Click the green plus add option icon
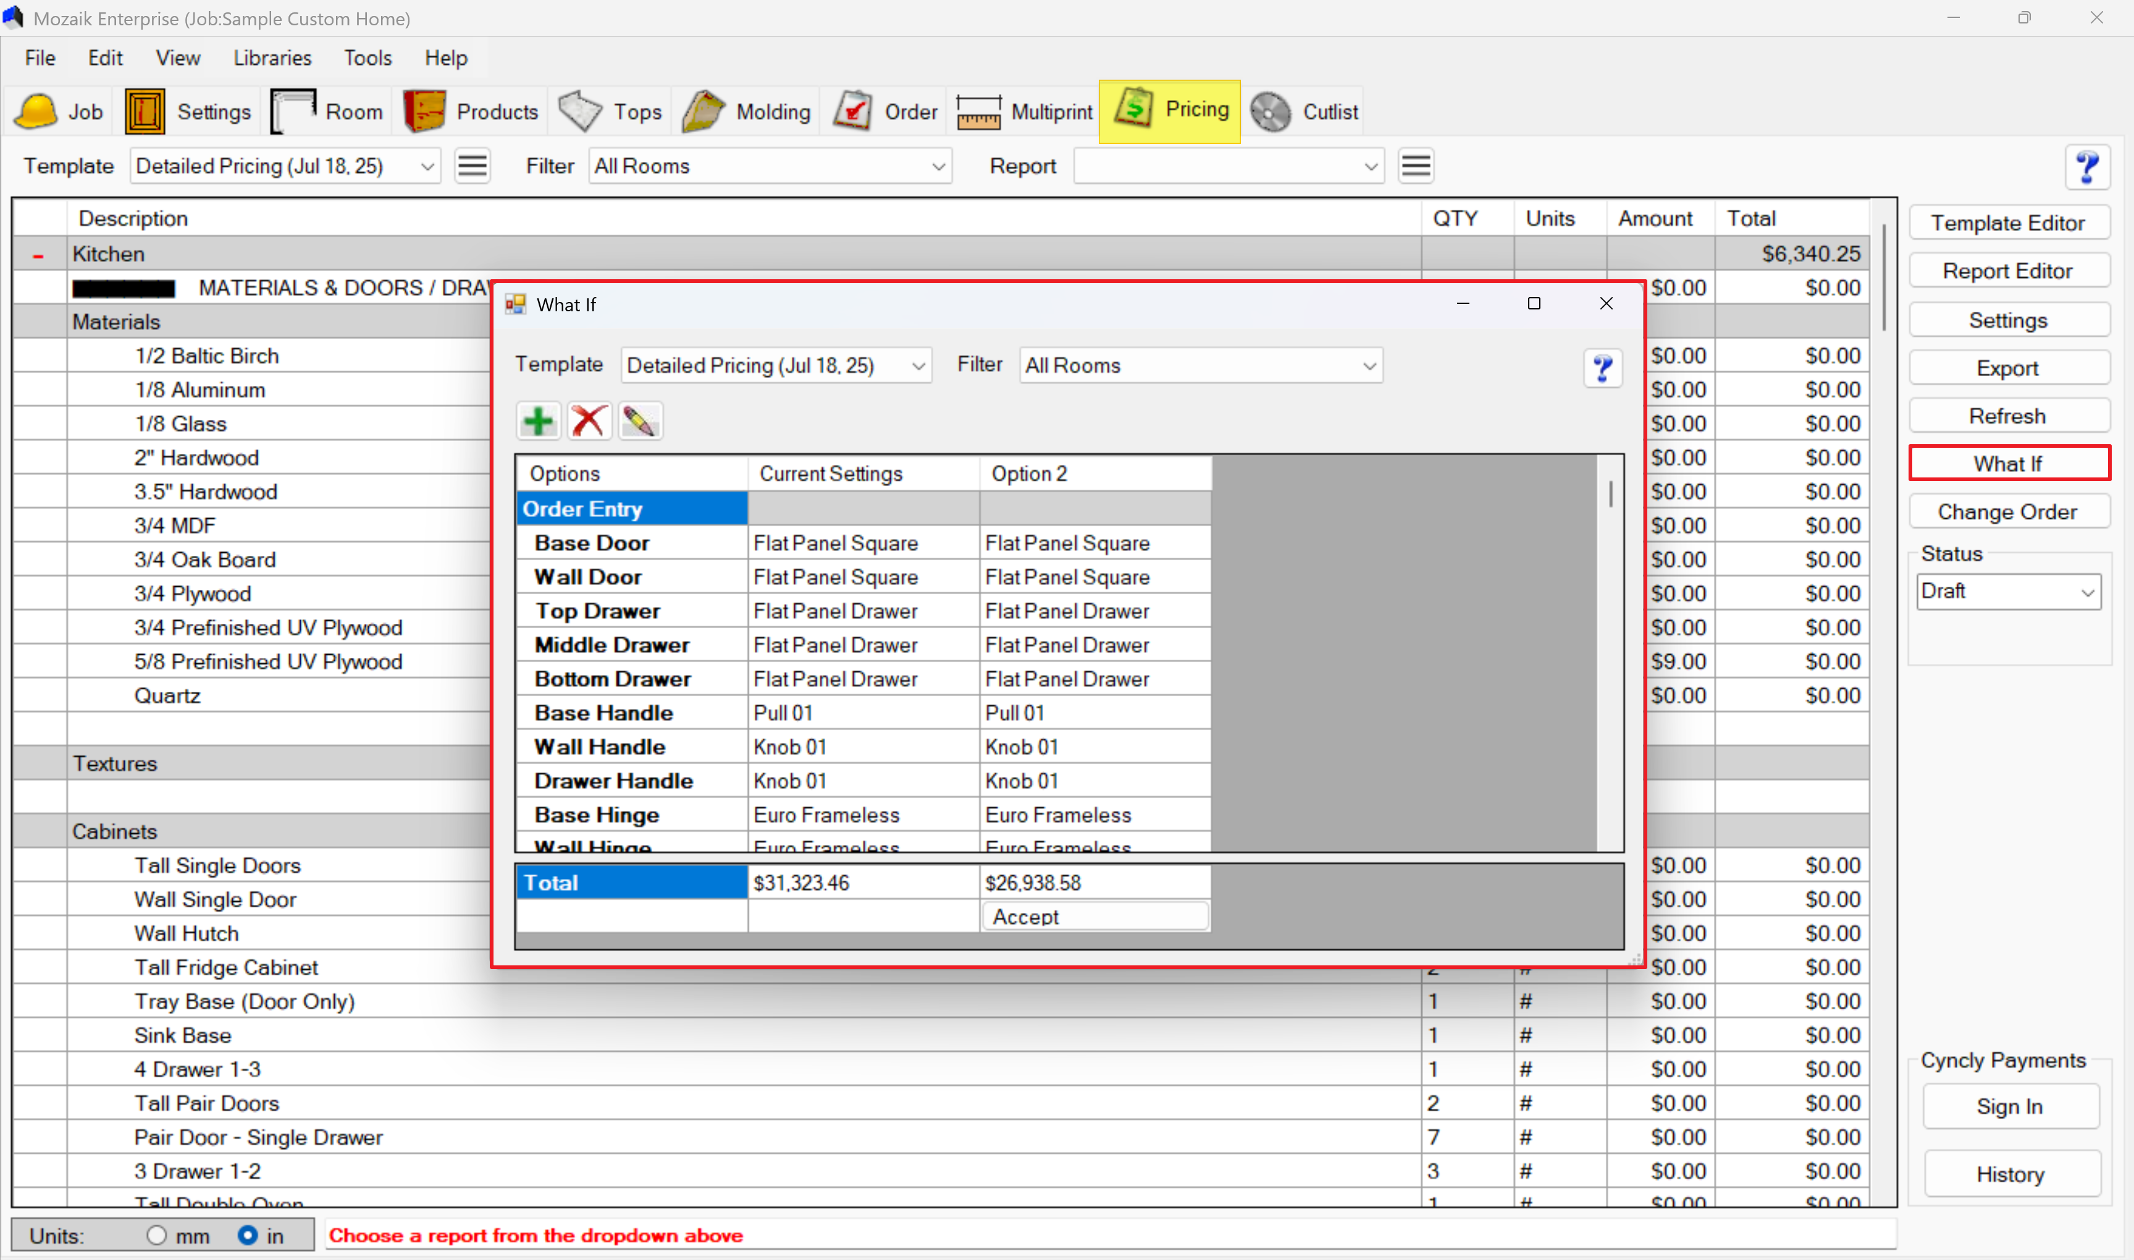 (538, 421)
